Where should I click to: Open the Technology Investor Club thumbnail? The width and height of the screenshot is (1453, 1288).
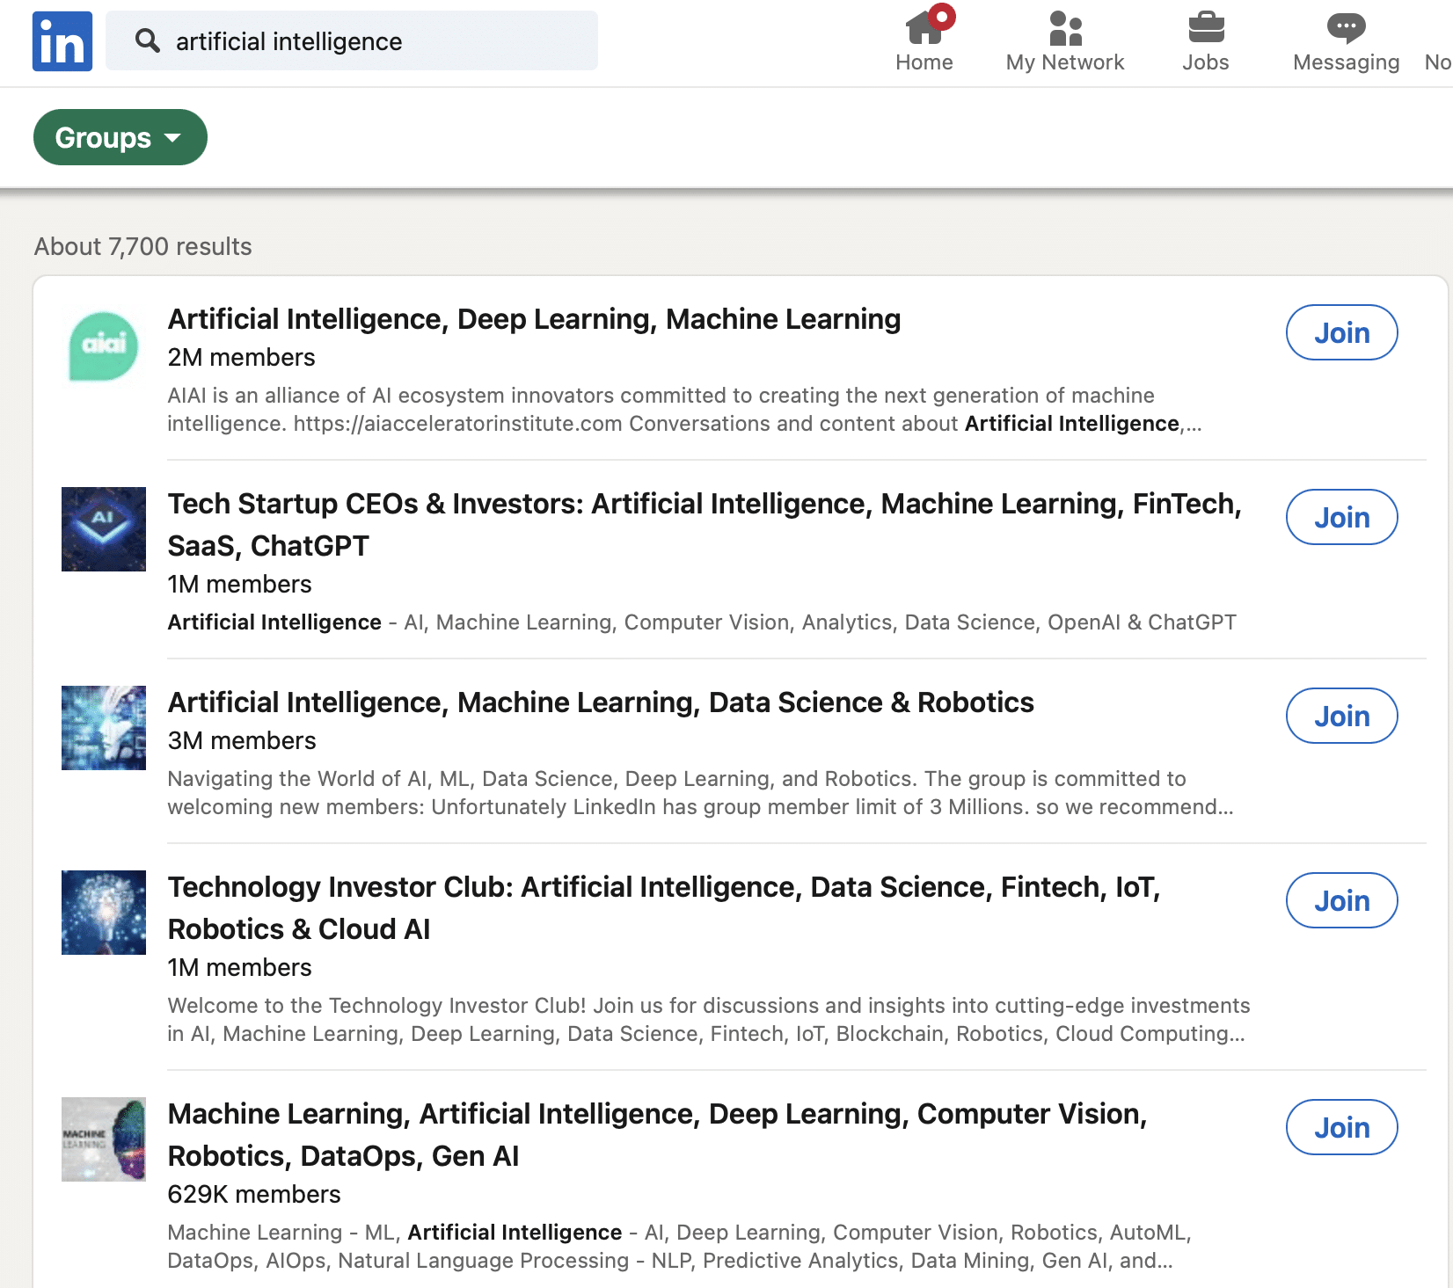pos(104,913)
